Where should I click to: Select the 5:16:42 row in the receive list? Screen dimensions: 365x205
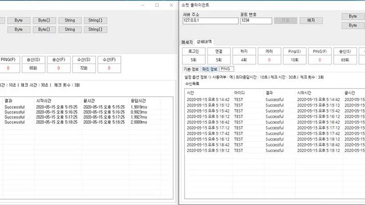pos(275,122)
